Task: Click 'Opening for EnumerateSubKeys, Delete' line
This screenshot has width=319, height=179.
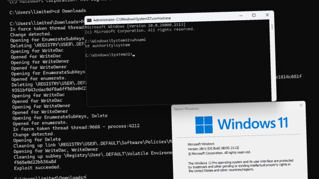Action: click(x=60, y=117)
